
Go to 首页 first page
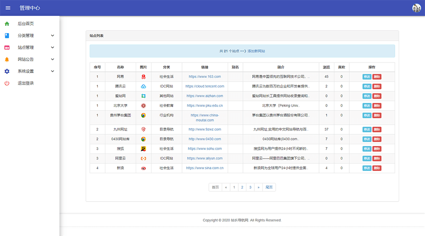tap(215, 187)
